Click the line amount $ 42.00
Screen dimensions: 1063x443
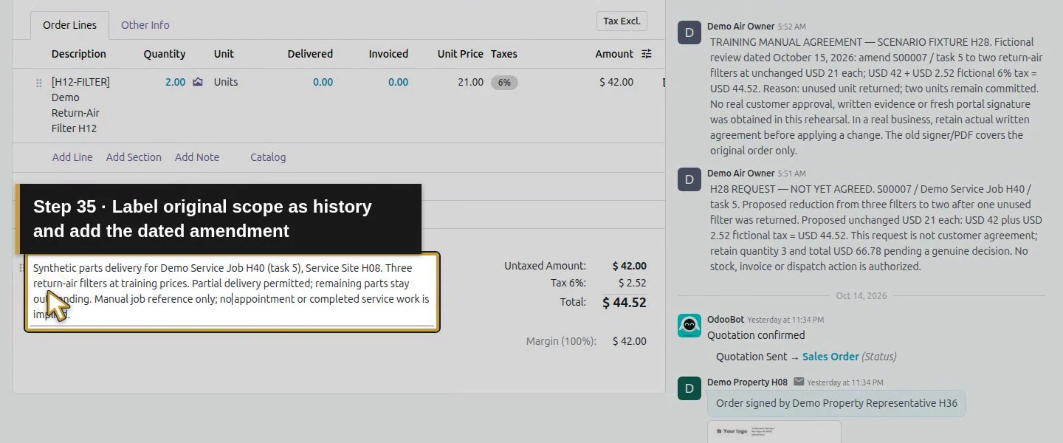(x=616, y=82)
